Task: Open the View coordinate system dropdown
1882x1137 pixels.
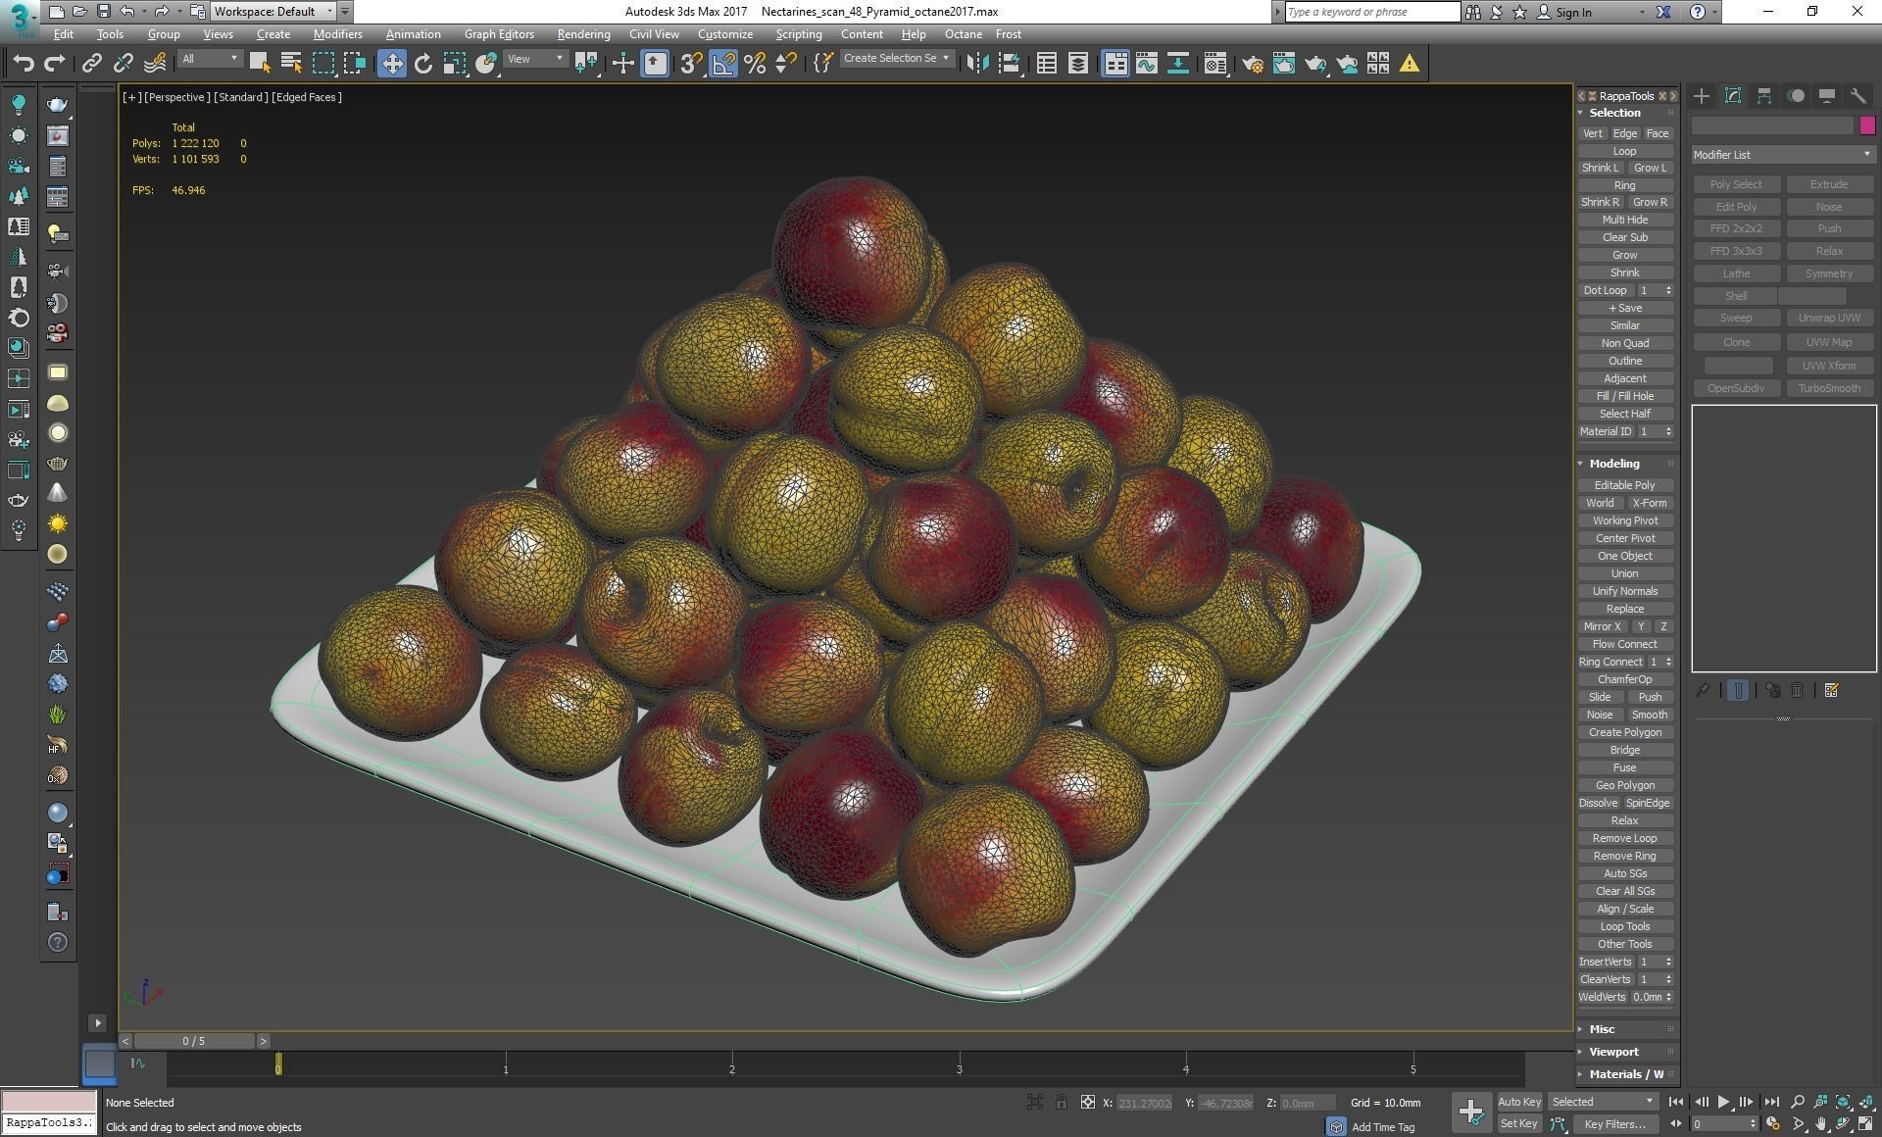Action: point(535,59)
